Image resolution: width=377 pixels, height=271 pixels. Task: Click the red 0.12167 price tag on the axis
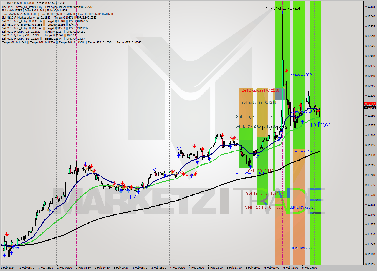pyautogui.click(x=370, y=104)
